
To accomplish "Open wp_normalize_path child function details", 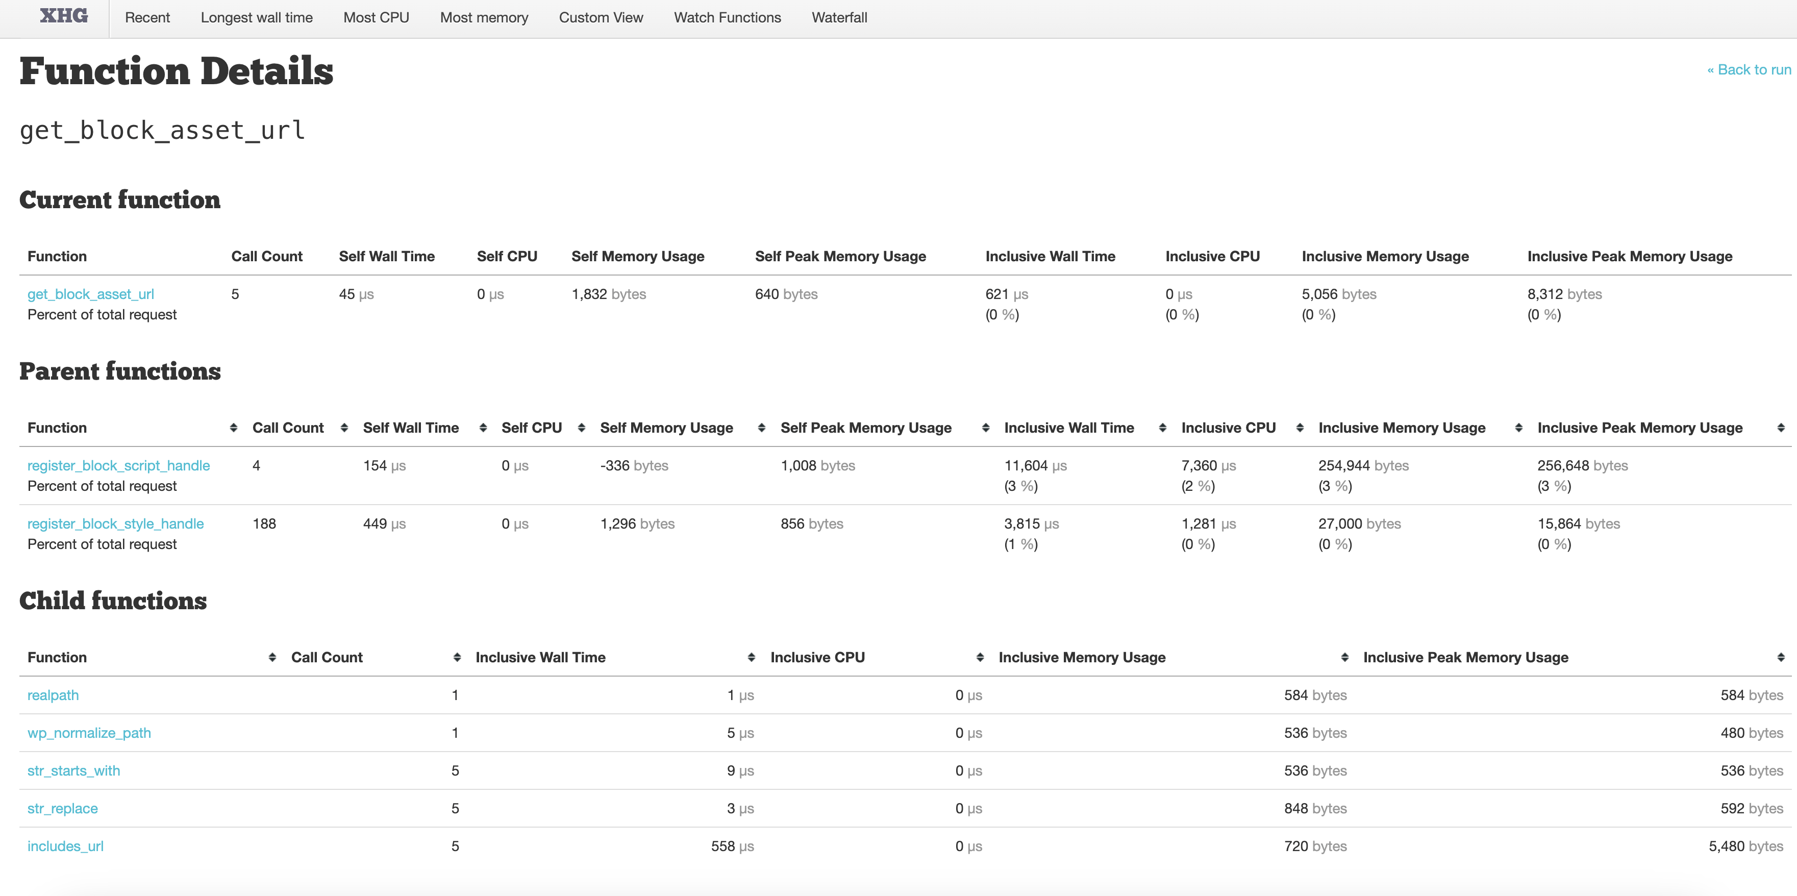I will [89, 733].
